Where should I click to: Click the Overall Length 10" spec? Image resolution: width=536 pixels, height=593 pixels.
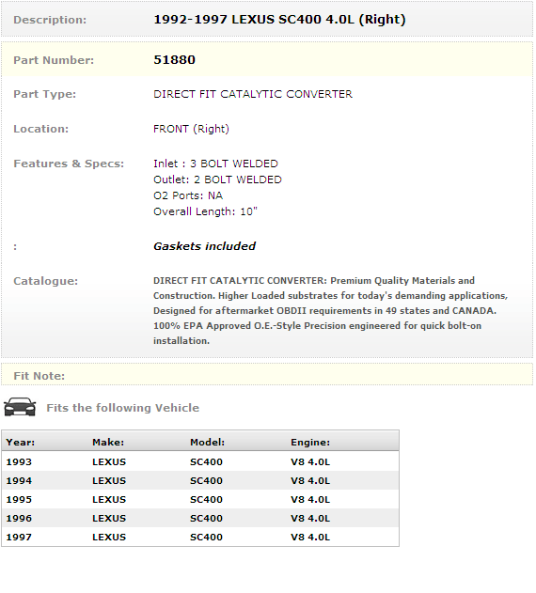(206, 211)
